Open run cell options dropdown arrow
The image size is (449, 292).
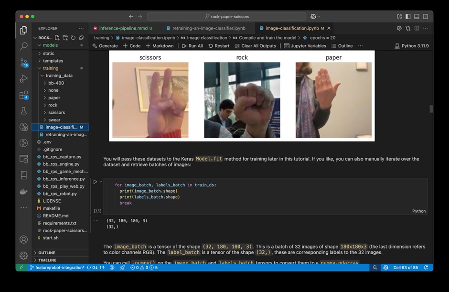click(100, 182)
